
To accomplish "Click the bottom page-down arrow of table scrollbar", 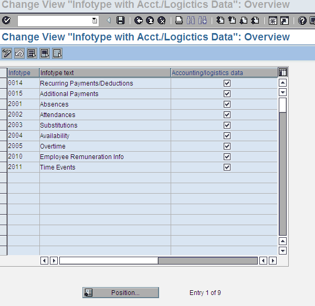I will [x=282, y=250].
